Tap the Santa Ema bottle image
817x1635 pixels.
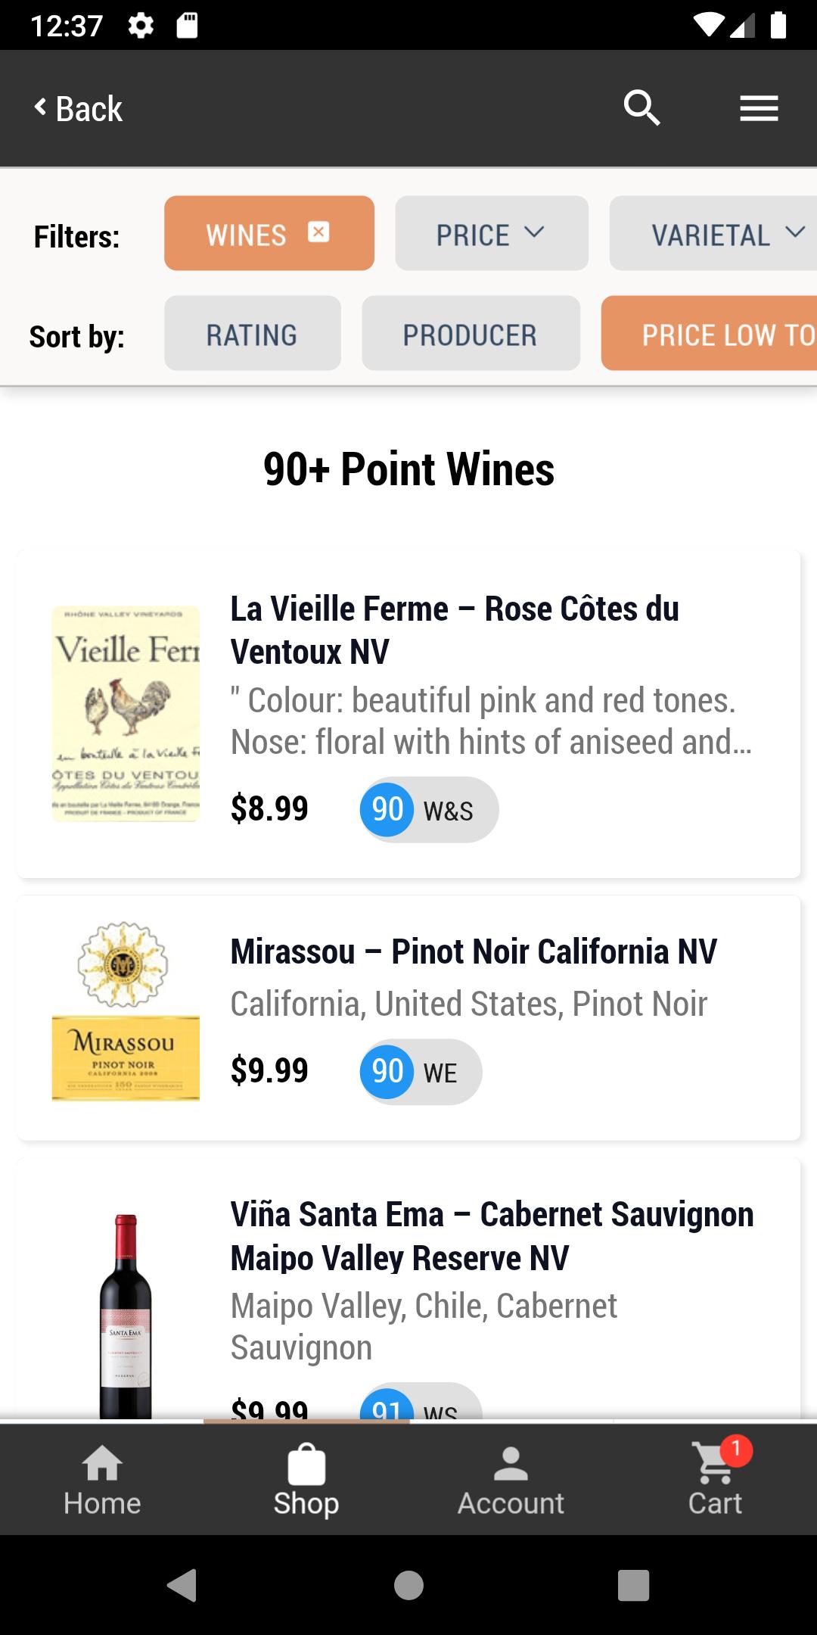[126, 1316]
